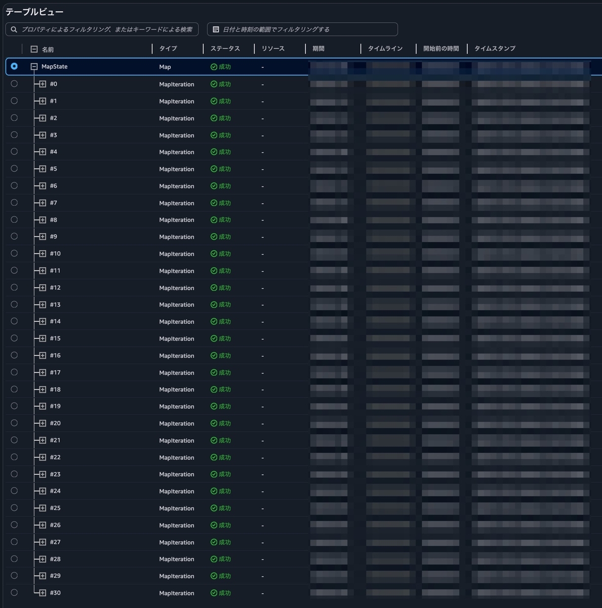Expand iteration #13 tree node

point(43,305)
